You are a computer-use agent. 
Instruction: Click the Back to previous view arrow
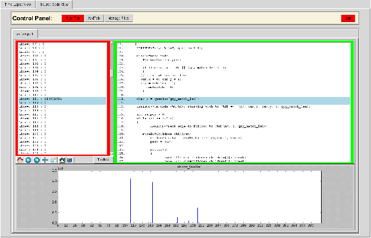pos(29,160)
